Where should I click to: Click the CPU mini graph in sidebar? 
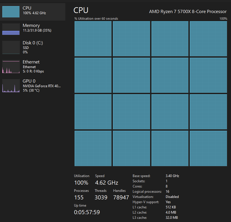coord(11,12)
